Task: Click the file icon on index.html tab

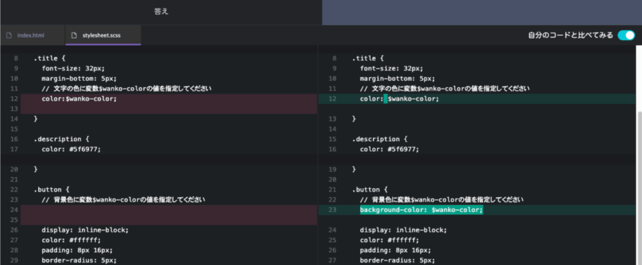Action: pyautogui.click(x=9, y=35)
